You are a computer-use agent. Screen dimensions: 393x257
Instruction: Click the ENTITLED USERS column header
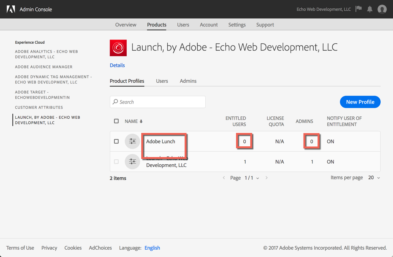coord(236,121)
